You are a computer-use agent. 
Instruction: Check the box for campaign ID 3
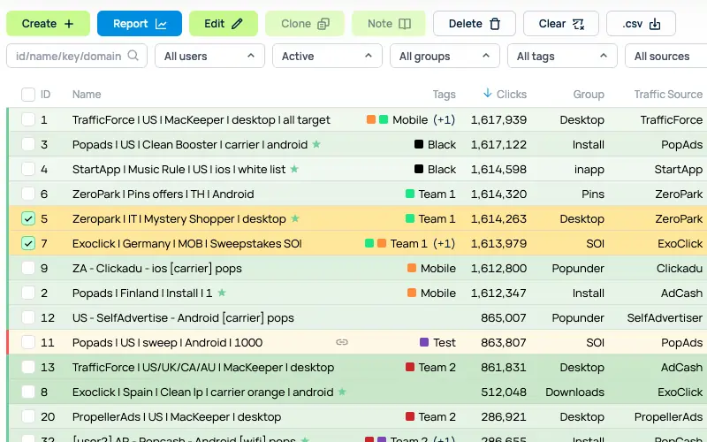point(28,144)
